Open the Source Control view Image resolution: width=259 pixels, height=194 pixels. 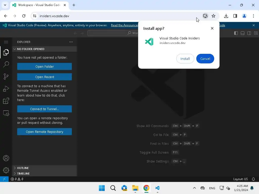coord(6,77)
